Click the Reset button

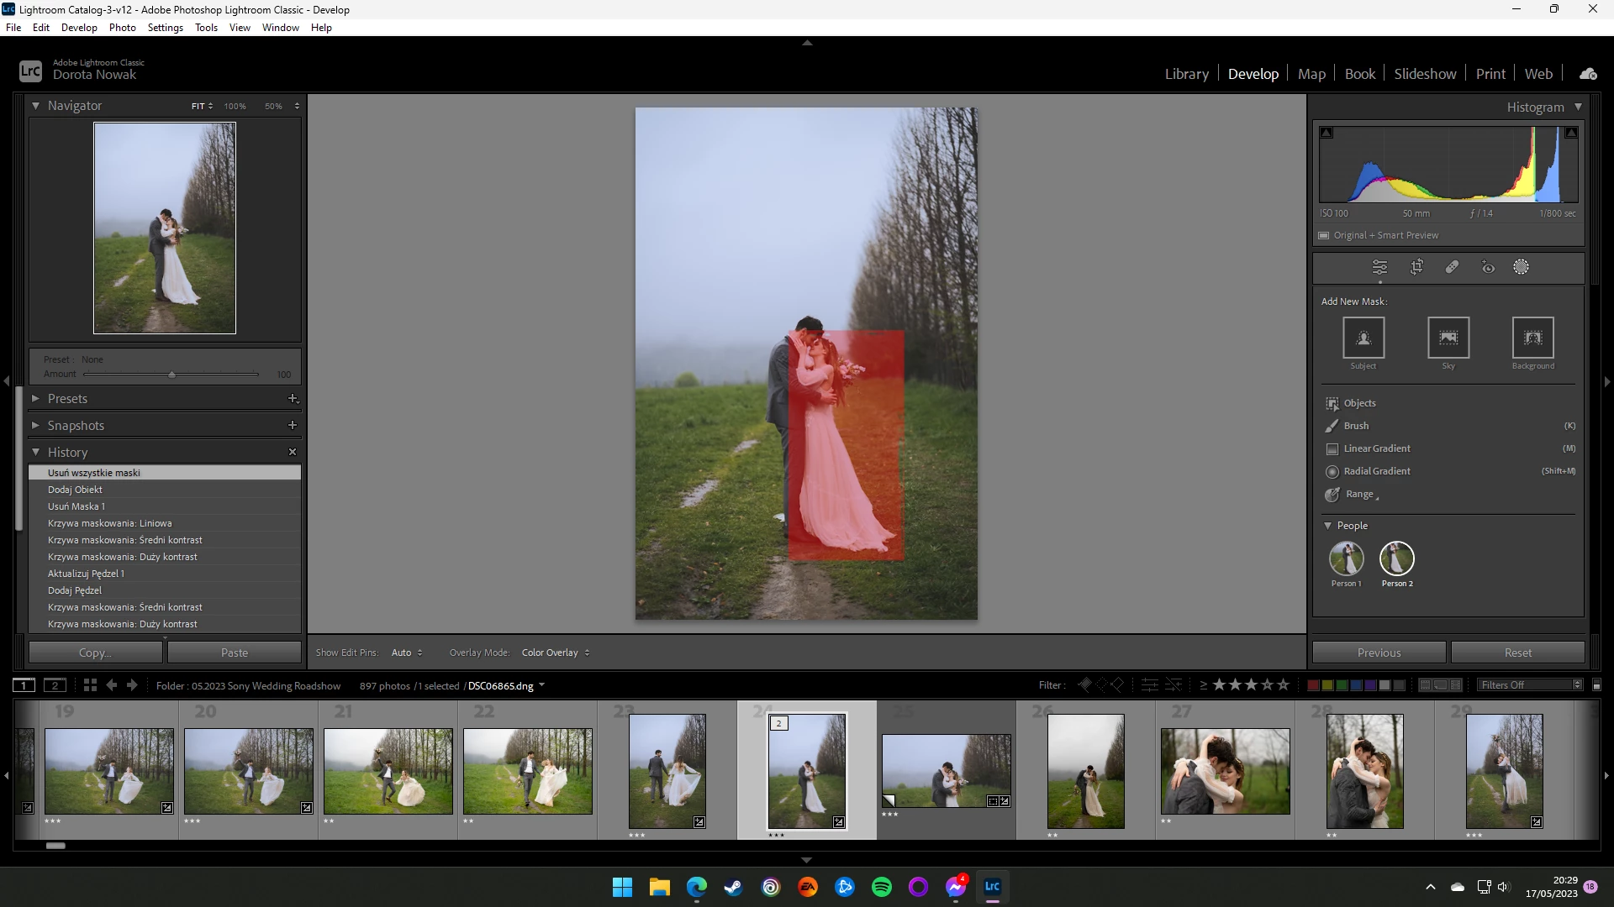pyautogui.click(x=1517, y=653)
